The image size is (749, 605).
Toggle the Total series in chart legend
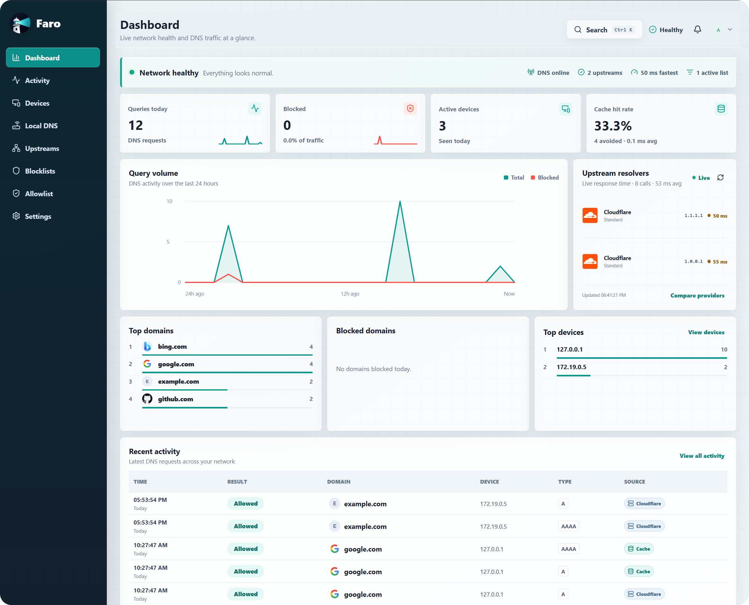point(514,177)
